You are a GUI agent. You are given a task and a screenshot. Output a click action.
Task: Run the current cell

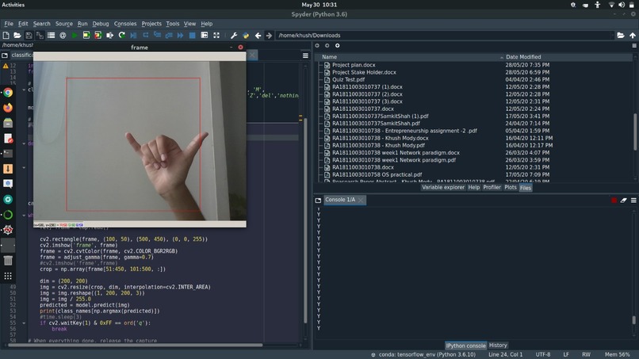point(86,36)
